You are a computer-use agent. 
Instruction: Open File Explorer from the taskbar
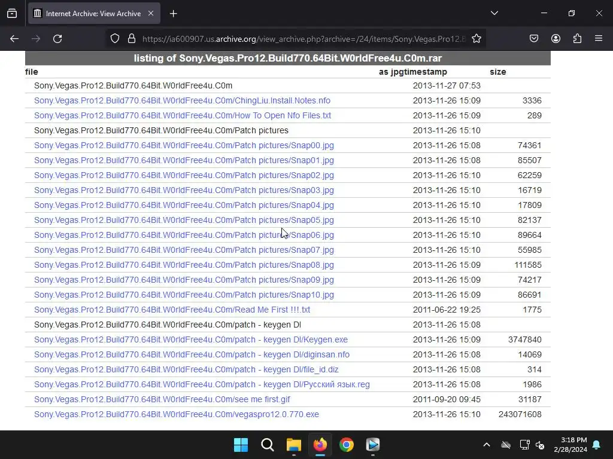pyautogui.click(x=293, y=445)
